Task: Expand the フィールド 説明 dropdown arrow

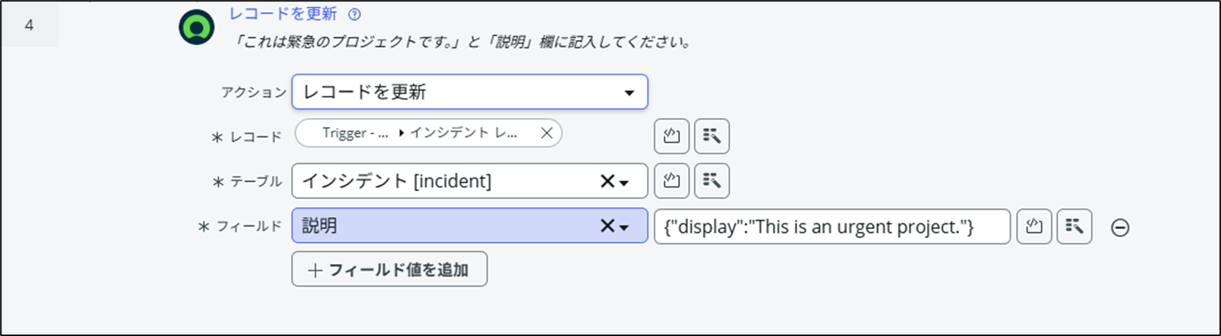Action: coord(624,228)
